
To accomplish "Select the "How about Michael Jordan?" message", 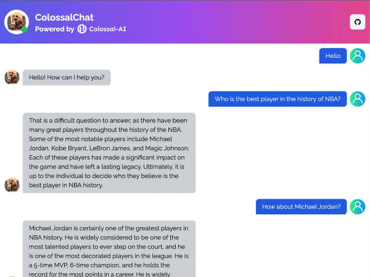I will (301, 207).
